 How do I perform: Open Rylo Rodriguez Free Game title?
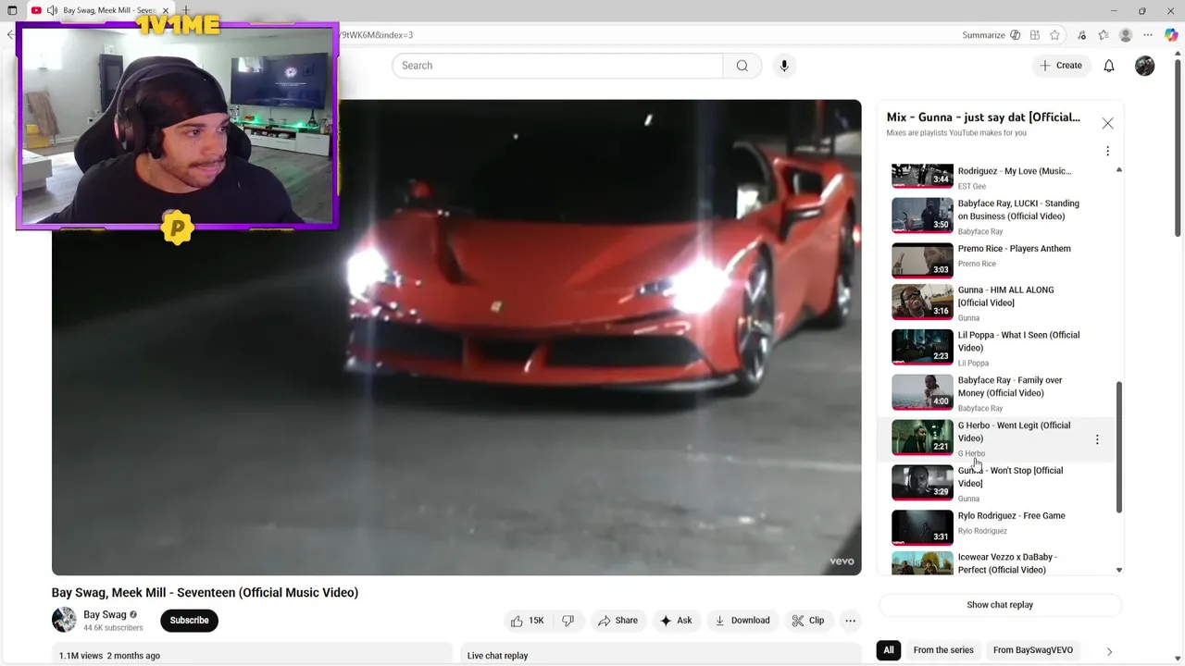coord(1011,516)
